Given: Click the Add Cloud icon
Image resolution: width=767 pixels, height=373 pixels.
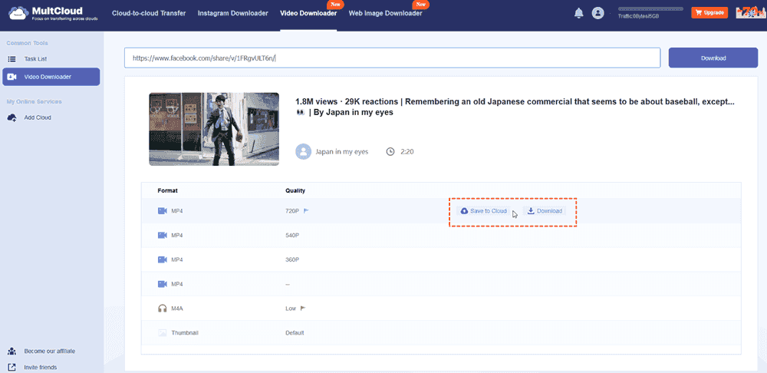Looking at the screenshot, I should click(x=12, y=117).
